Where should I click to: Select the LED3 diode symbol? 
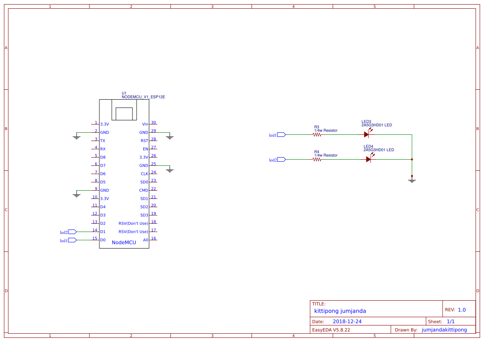click(366, 134)
